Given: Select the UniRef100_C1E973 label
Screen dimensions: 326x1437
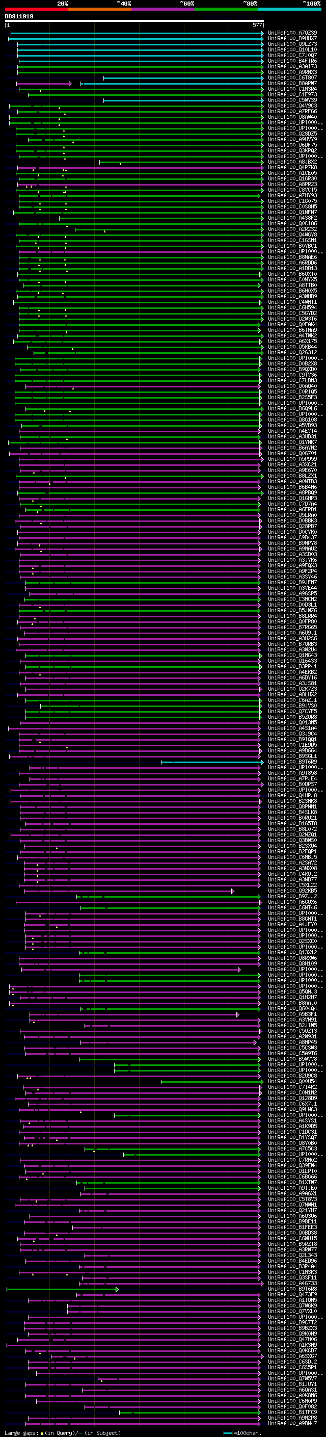Looking at the screenshot, I should point(292,94).
